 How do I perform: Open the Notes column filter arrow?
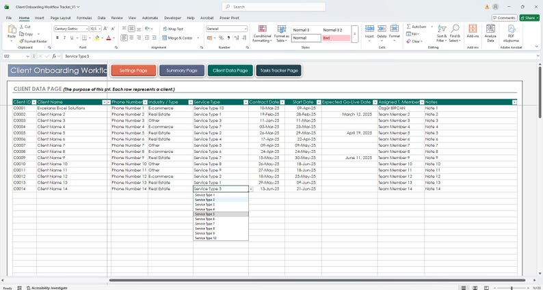514,102
